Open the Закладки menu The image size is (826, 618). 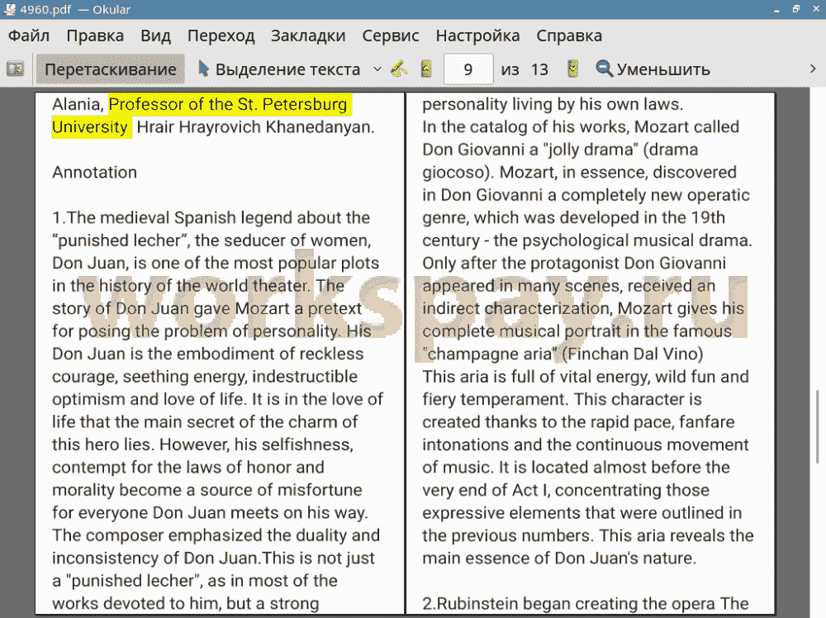(308, 36)
